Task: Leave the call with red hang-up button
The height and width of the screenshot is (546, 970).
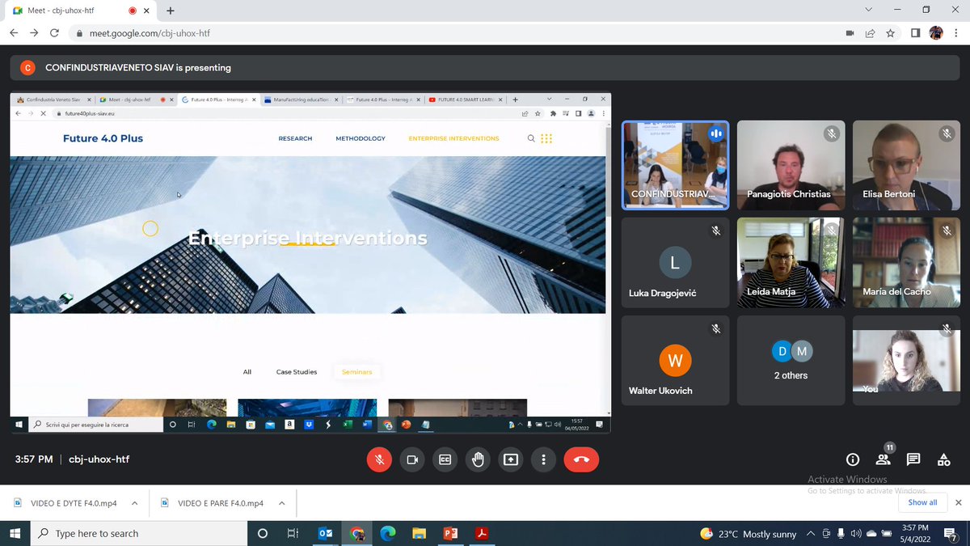Action: (581, 459)
